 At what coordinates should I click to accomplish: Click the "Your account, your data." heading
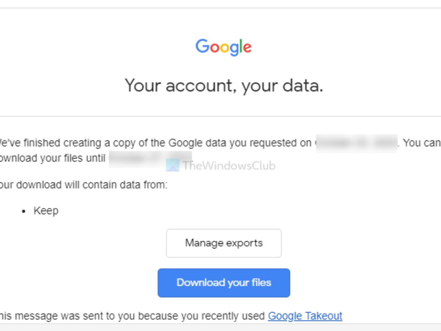point(224,85)
